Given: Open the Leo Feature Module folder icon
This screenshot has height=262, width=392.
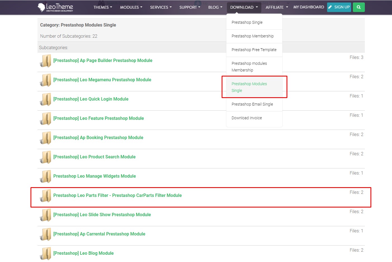Looking at the screenshot, I should tap(45, 119).
